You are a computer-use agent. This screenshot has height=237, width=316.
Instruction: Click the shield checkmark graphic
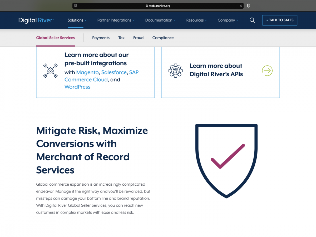(226, 160)
